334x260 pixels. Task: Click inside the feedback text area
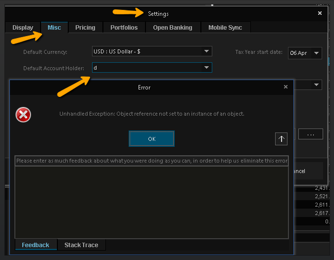point(152,202)
